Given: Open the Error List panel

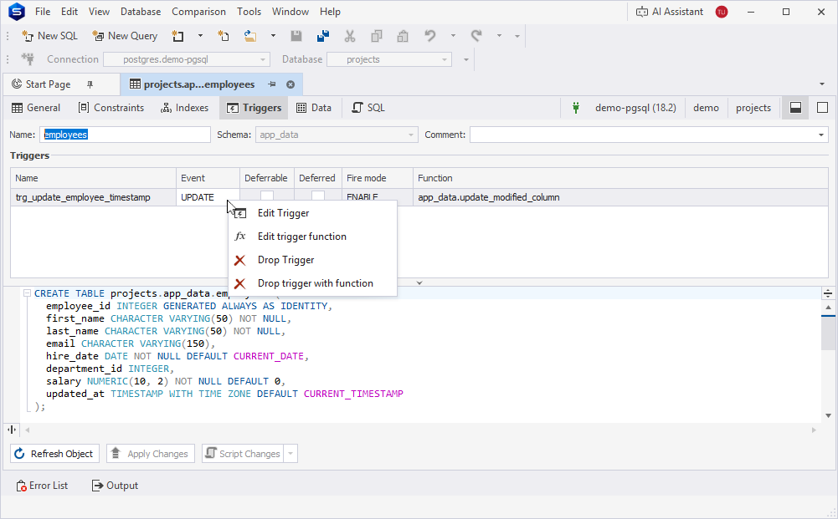Looking at the screenshot, I should tap(42, 486).
